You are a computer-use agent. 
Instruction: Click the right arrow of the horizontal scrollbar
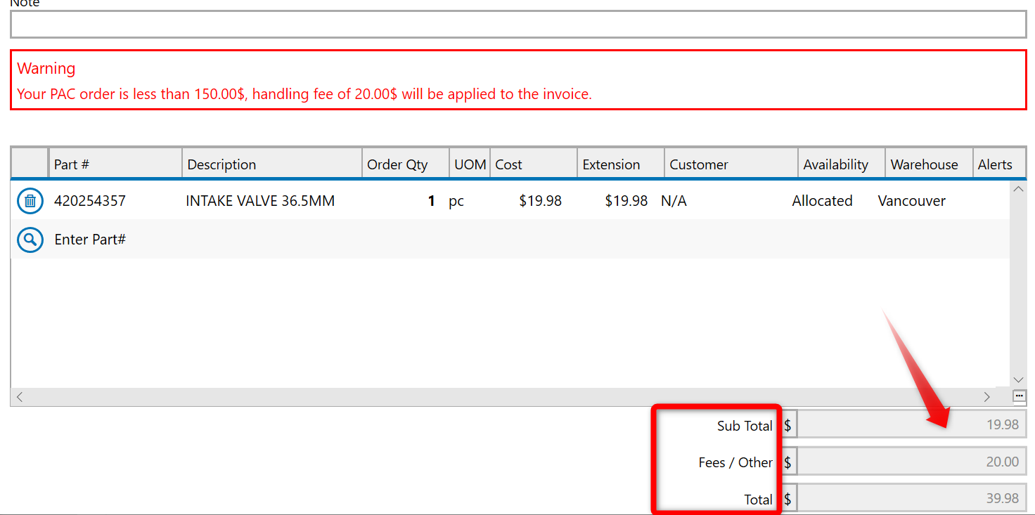tap(986, 396)
